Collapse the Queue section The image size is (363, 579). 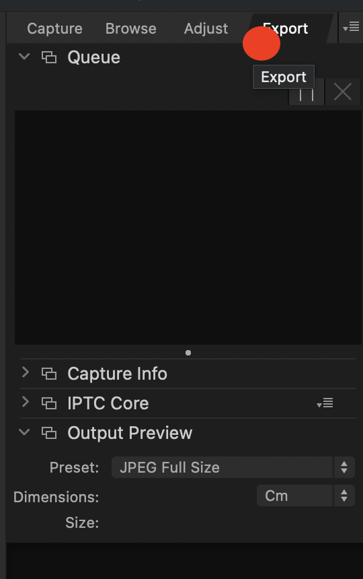[24, 57]
